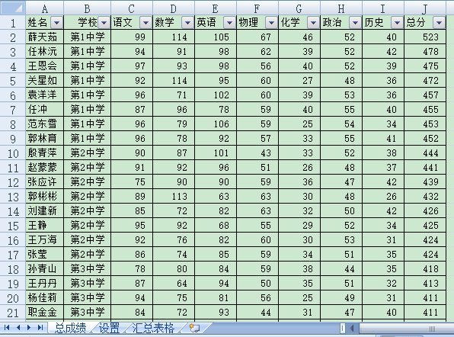Viewport: 454px width, 337px height.
Task: Select the cell containing 赵蒙蒙
Action: click(x=45, y=167)
